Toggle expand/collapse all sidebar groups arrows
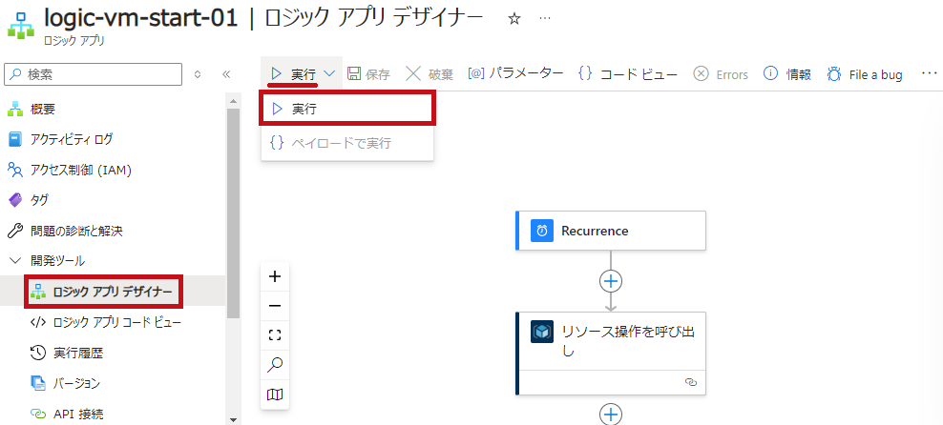Screen dimensions: 943x425 [x=198, y=74]
